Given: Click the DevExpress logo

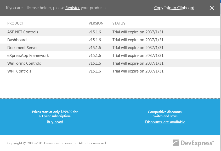Looking at the screenshot, I should [193, 143].
